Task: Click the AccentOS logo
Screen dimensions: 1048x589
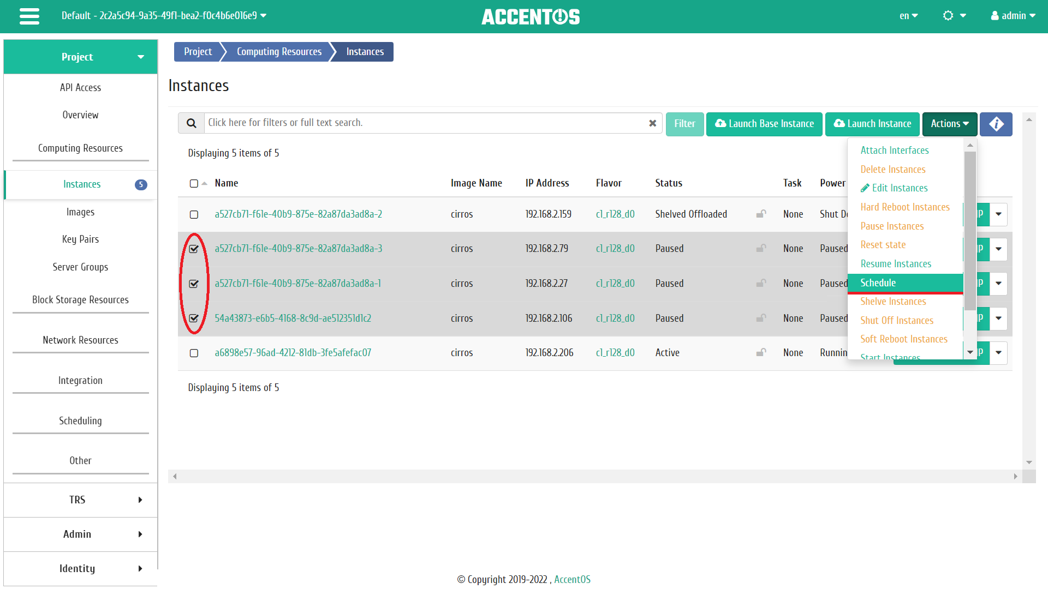Action: pos(531,16)
